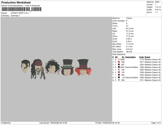Click the Stitches count 9204
Image resolution: width=162 pixels, height=125 pixels.
click(157, 2)
